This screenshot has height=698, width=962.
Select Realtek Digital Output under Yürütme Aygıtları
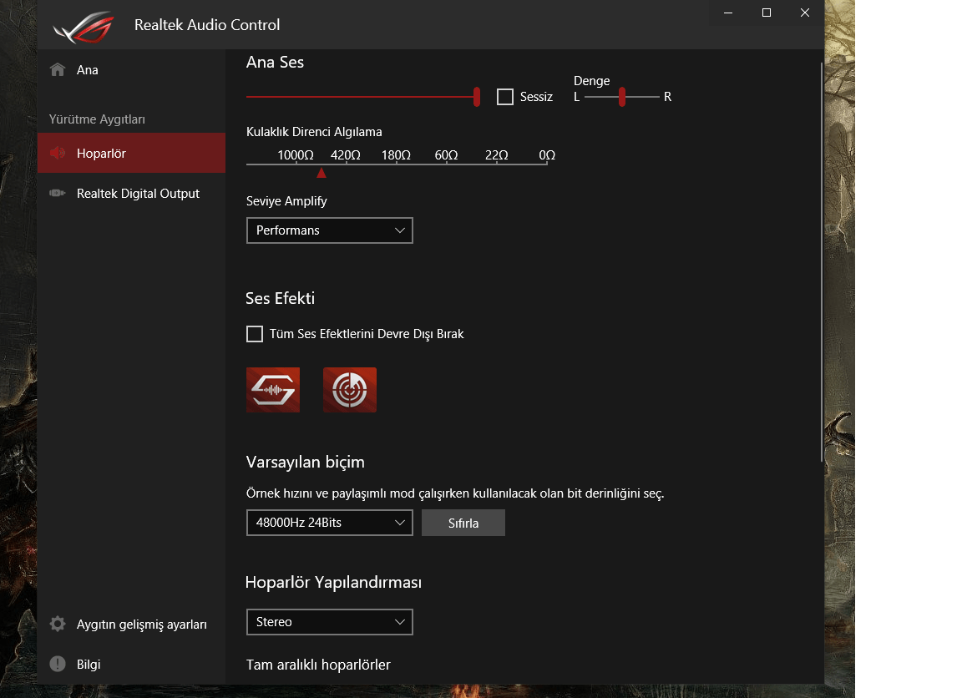click(x=138, y=193)
